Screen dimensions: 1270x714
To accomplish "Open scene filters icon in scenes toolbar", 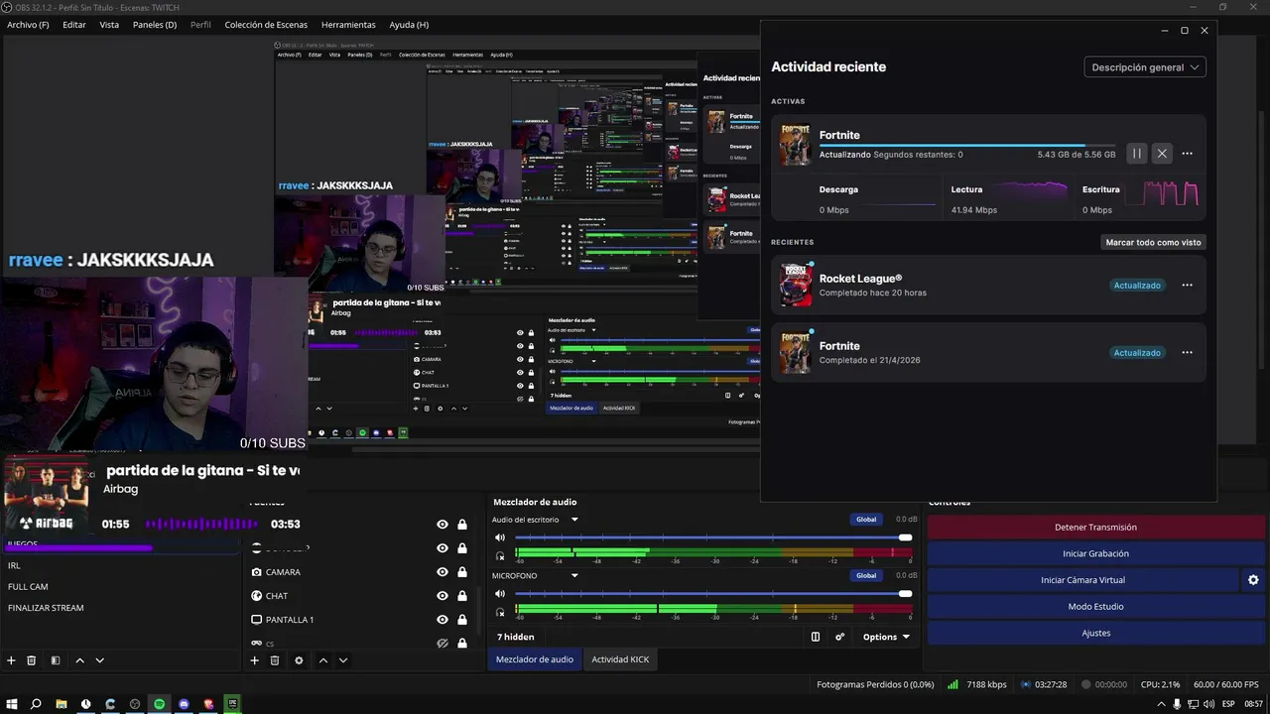I will (56, 660).
